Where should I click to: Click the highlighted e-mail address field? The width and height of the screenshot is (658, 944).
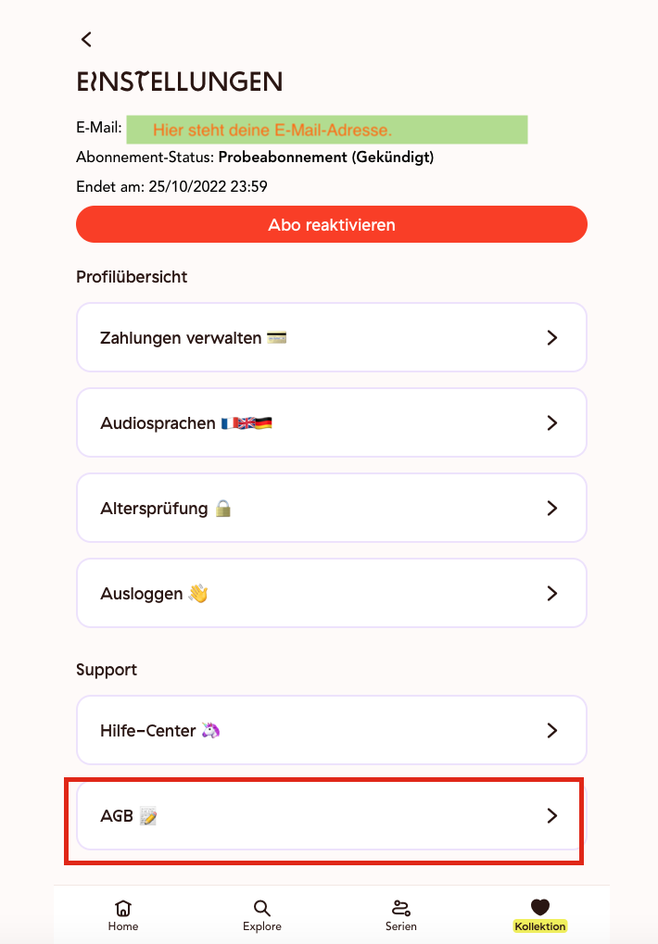(x=327, y=130)
